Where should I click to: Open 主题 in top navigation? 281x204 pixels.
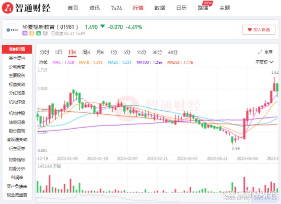pyautogui.click(x=225, y=8)
